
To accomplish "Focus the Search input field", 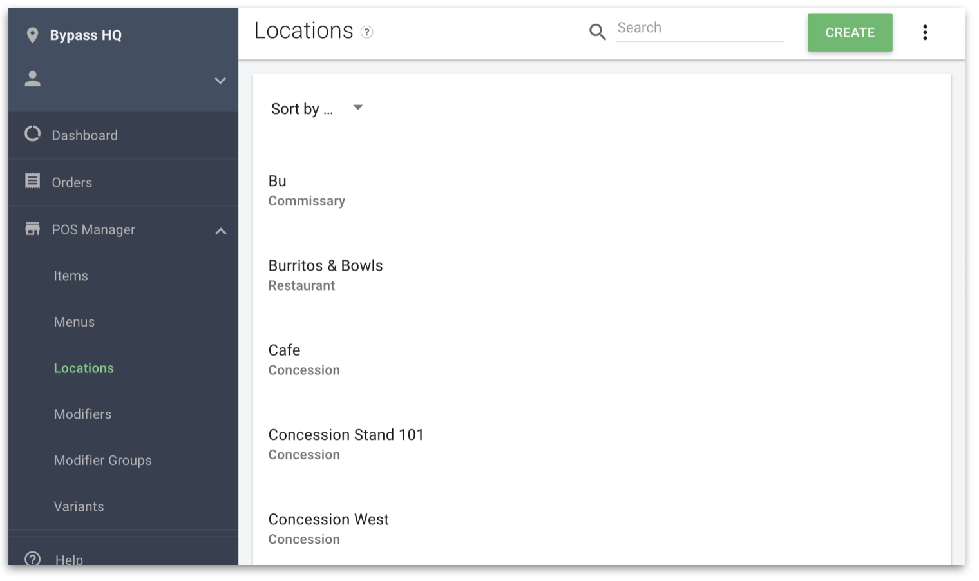I will [699, 28].
